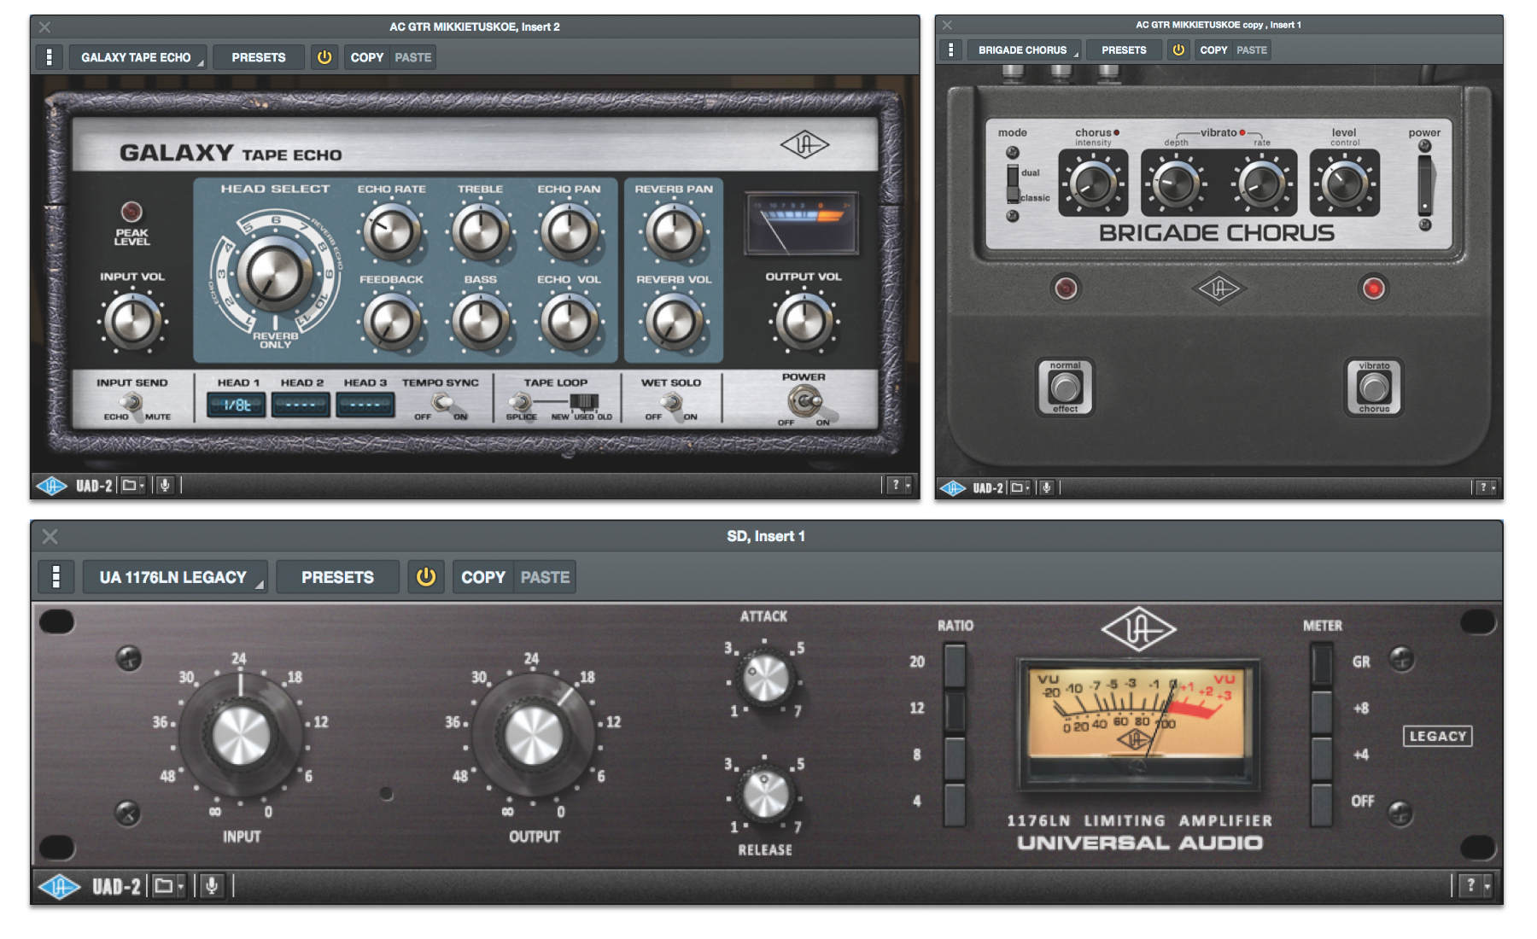Click COPY in the Galaxy Tape Echo toolbar
The image size is (1537, 939).
367,57
